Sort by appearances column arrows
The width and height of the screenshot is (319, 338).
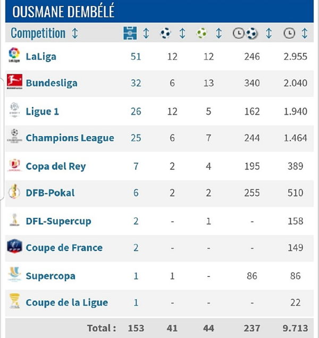point(146,33)
